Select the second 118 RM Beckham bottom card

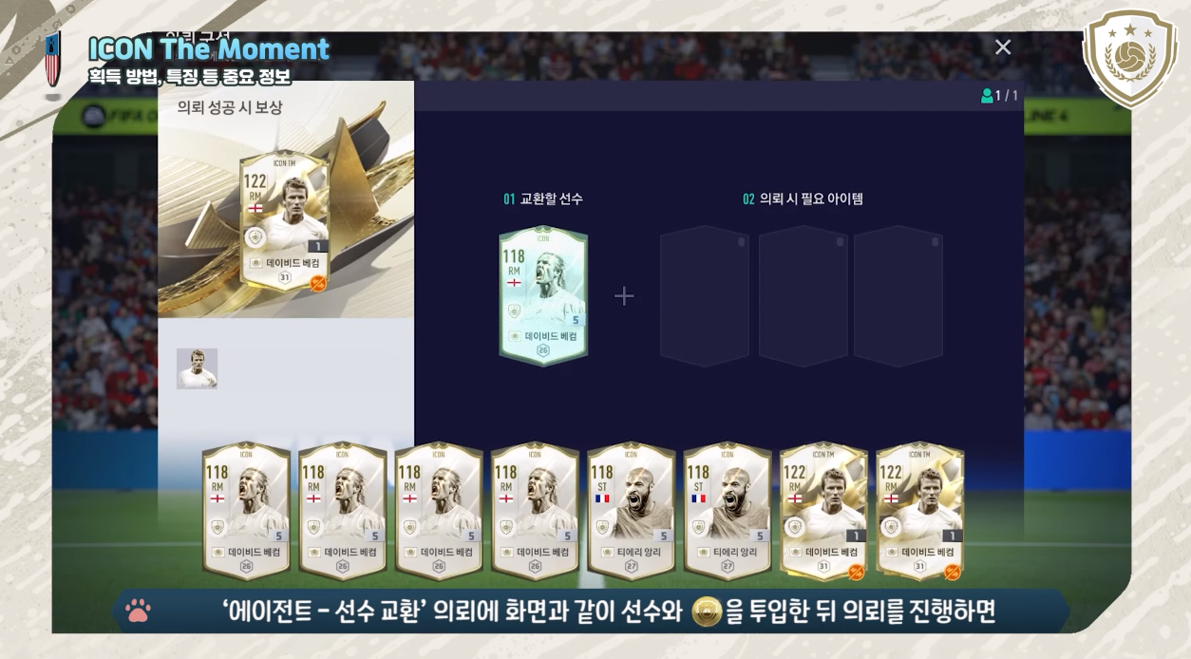point(342,511)
